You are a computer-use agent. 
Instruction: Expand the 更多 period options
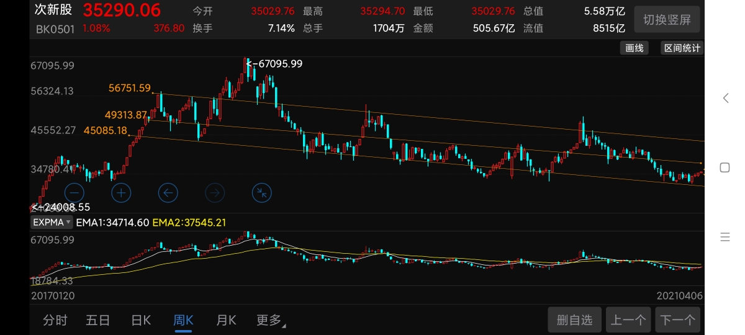(x=271, y=320)
